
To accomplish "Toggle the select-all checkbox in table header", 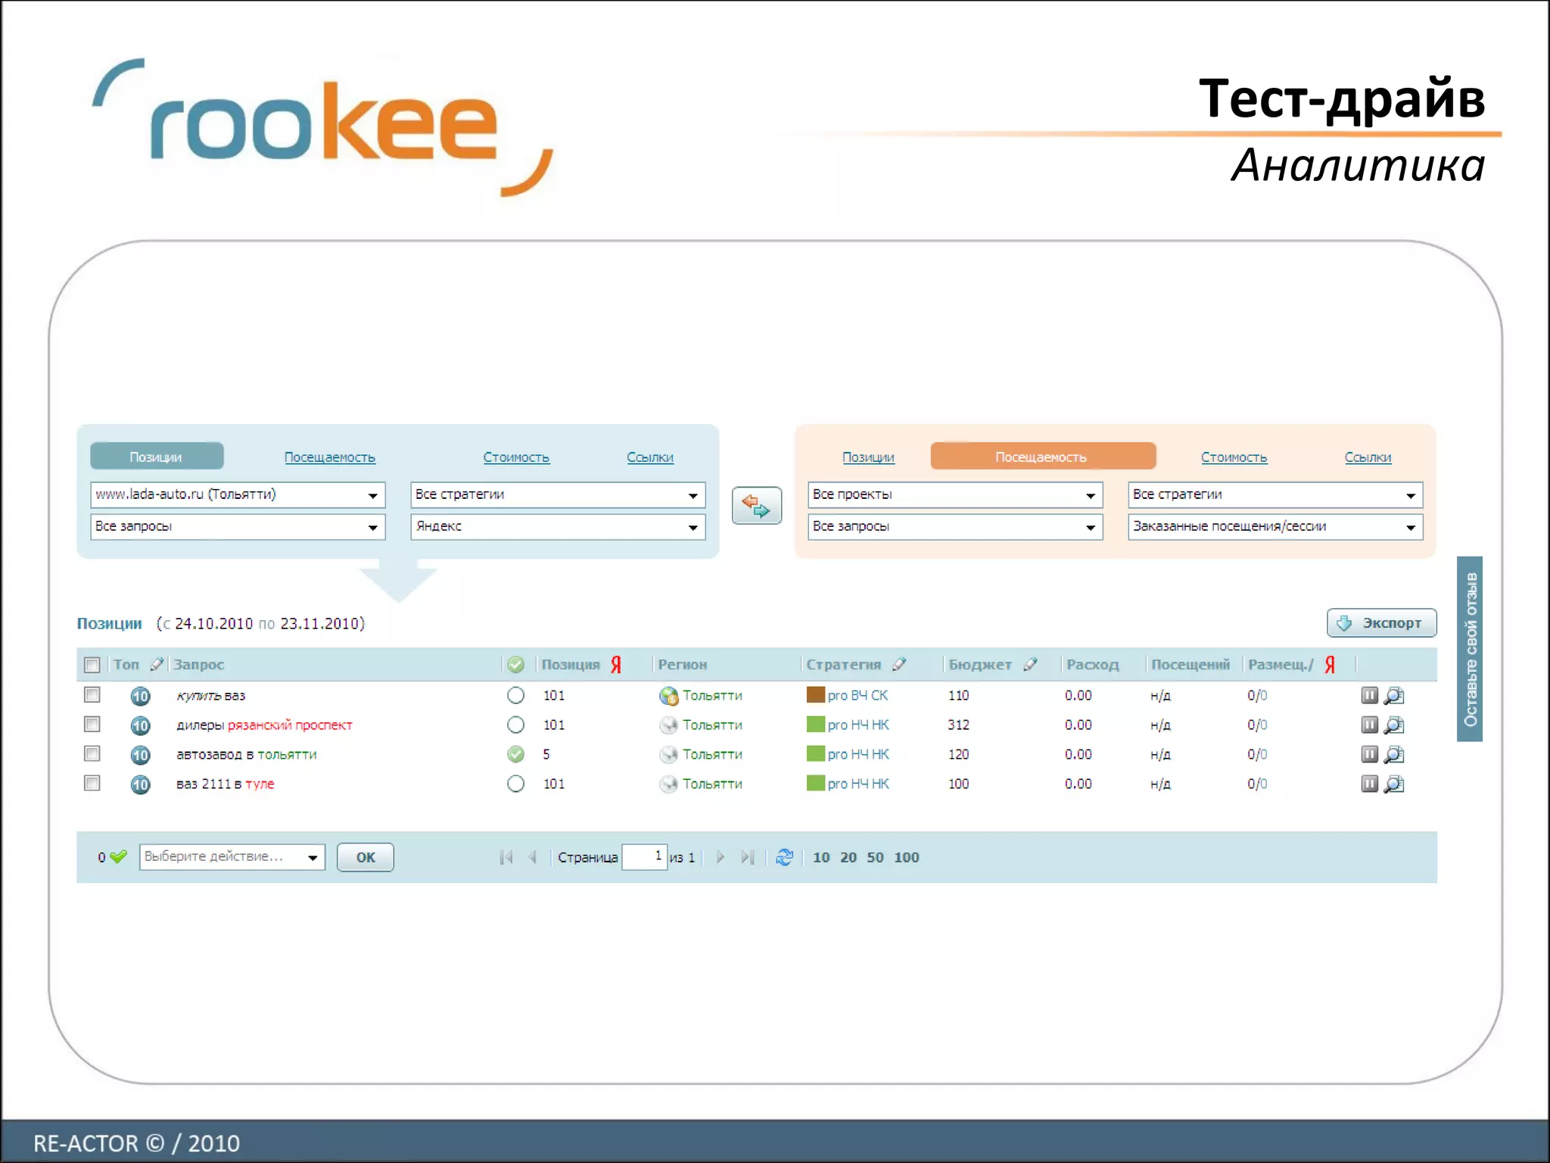I will (x=92, y=665).
